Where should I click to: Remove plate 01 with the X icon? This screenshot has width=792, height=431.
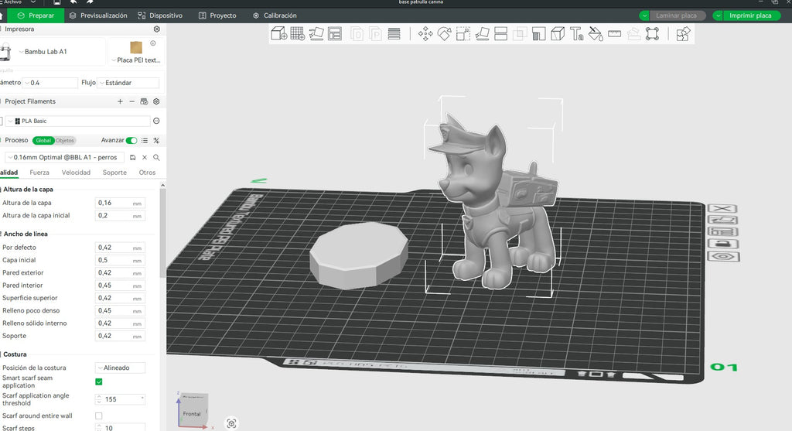click(x=722, y=208)
